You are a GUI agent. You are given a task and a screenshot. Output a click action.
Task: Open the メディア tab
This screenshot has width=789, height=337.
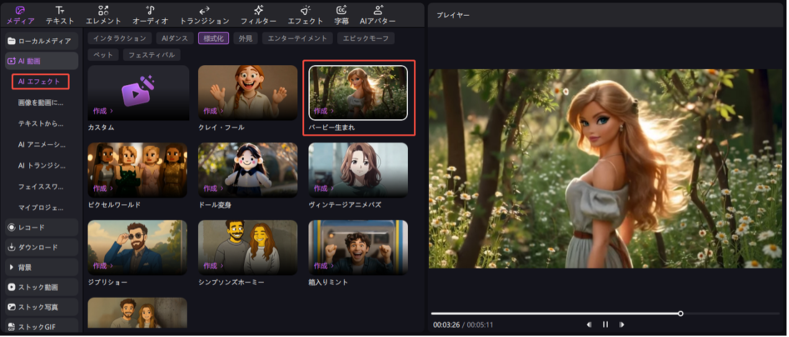(20, 16)
